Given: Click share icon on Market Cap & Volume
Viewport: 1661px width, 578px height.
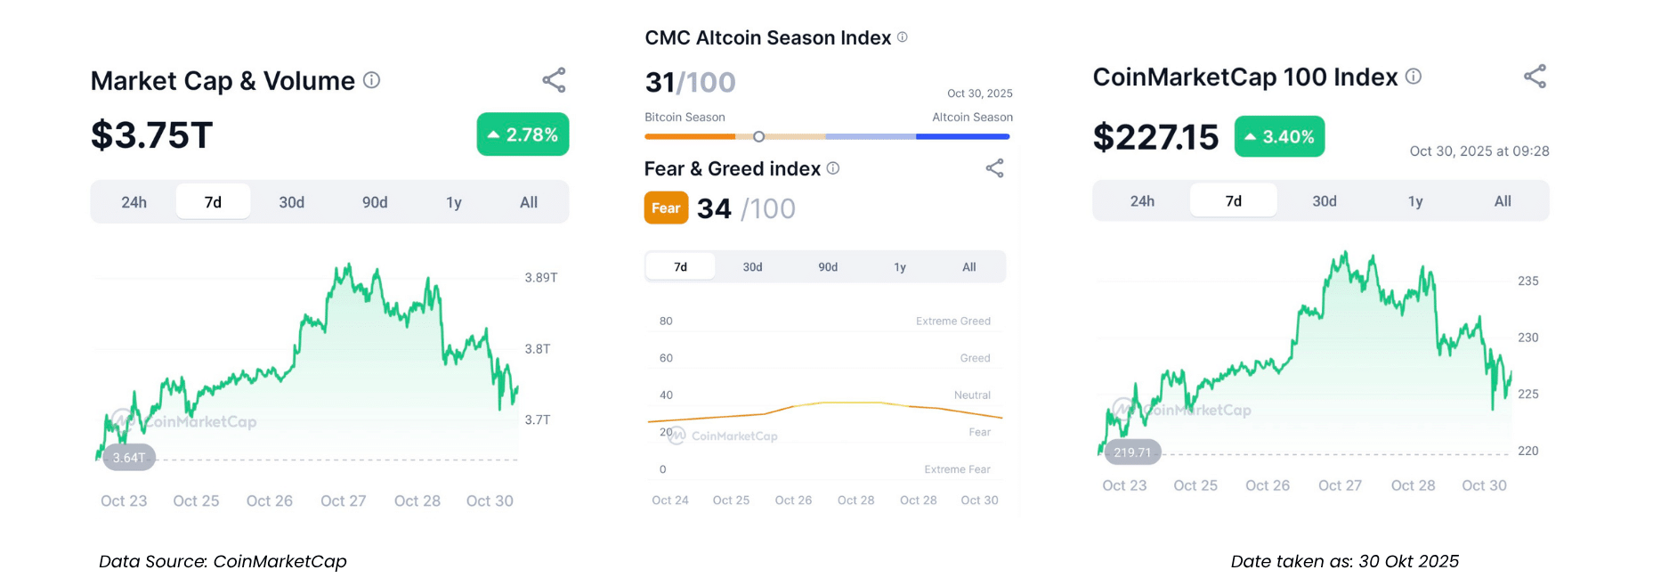Looking at the screenshot, I should pyautogui.click(x=554, y=80).
